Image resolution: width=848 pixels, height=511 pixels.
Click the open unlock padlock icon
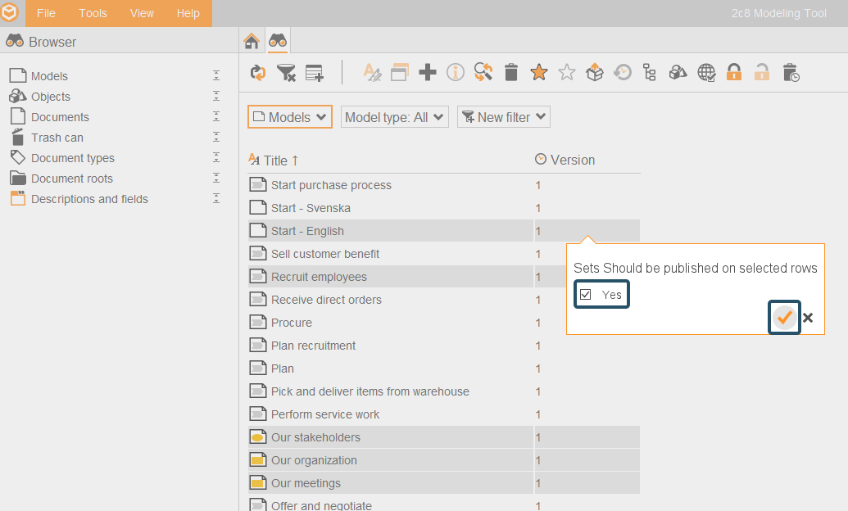pyautogui.click(x=761, y=72)
